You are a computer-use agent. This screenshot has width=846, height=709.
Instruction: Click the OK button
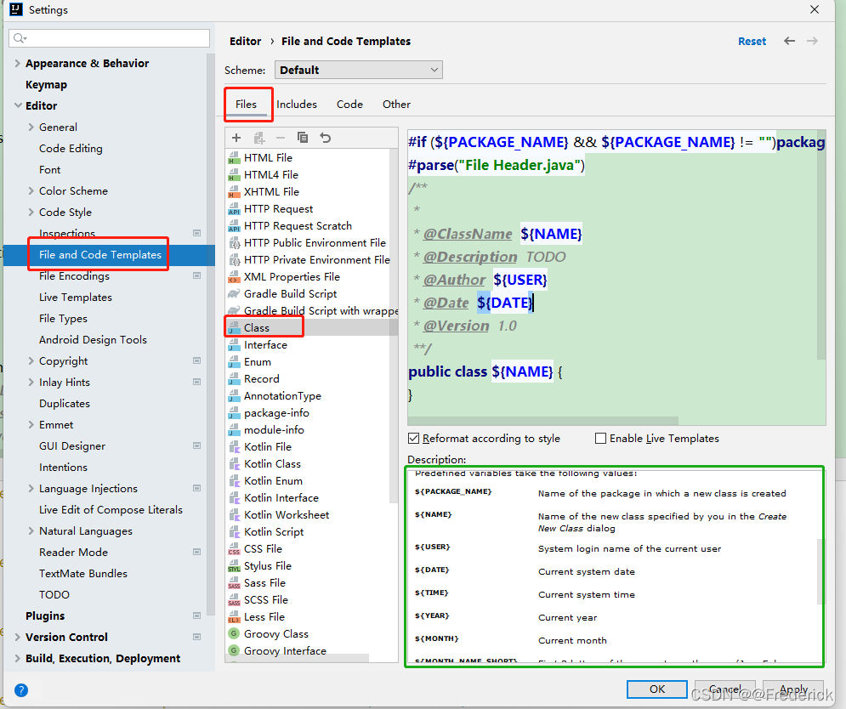click(x=657, y=689)
